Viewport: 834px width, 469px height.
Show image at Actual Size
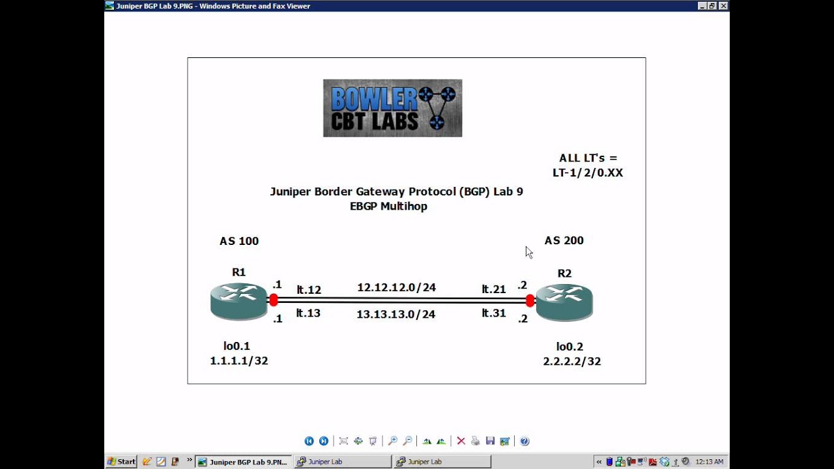(358, 441)
